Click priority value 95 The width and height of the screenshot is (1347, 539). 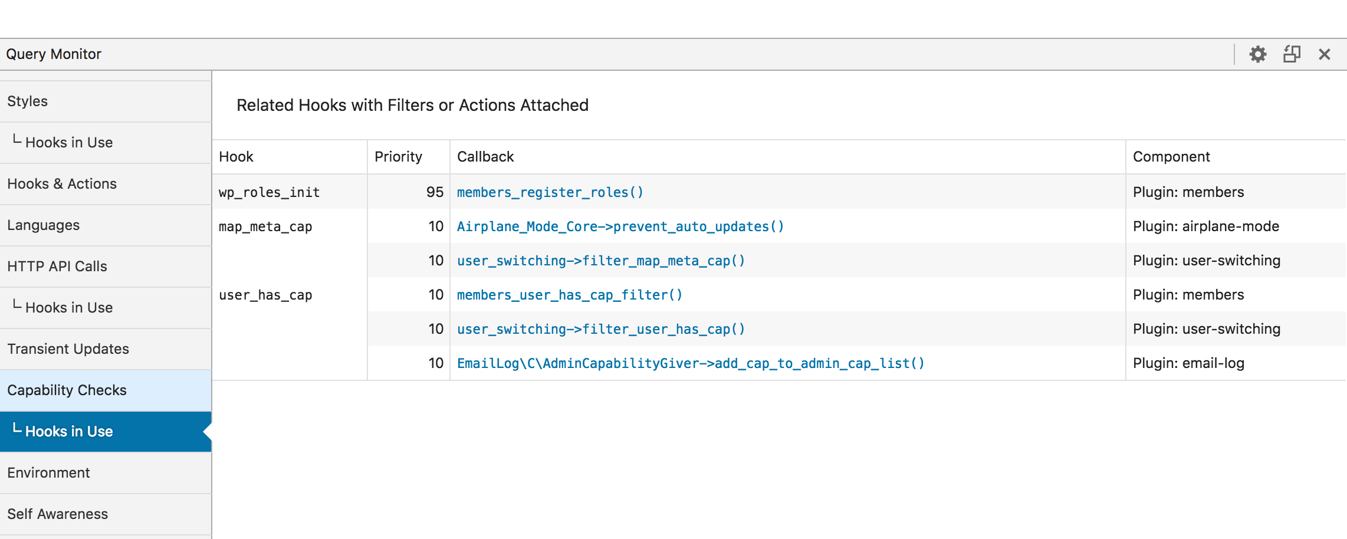(x=435, y=192)
